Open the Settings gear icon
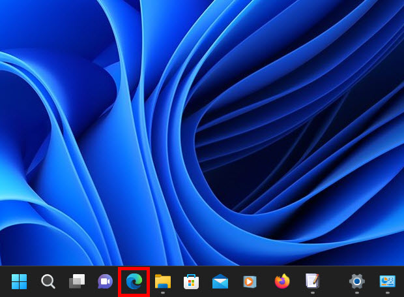Image resolution: width=404 pixels, height=297 pixels. click(x=356, y=281)
